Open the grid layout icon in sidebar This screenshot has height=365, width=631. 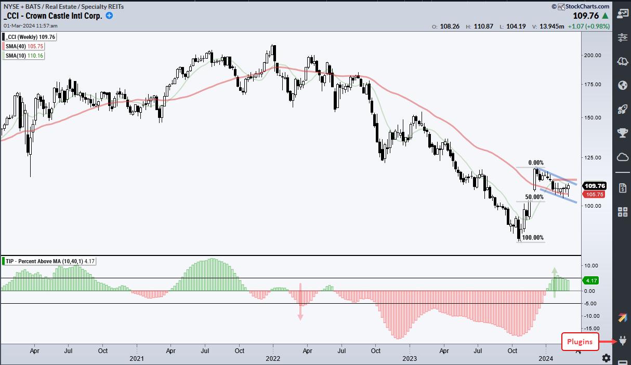point(622,211)
